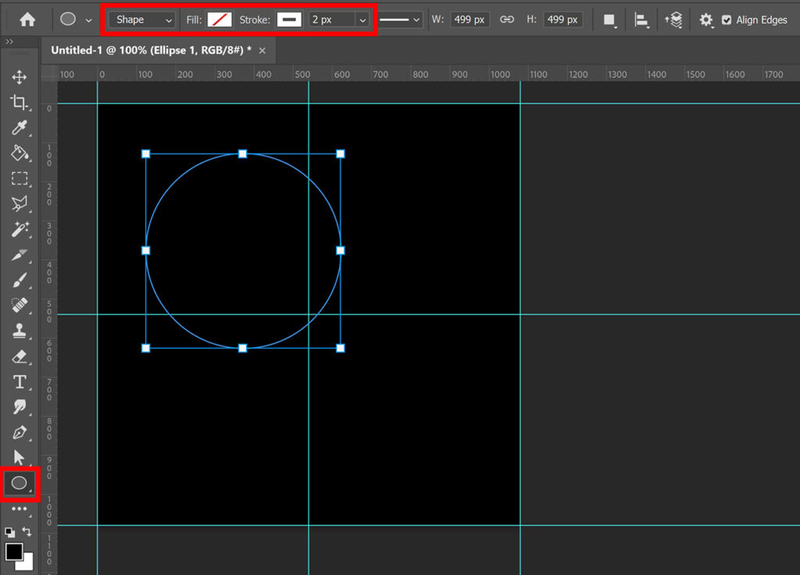
Task: Open the Edit Toolbar three dots
Action: [20, 509]
